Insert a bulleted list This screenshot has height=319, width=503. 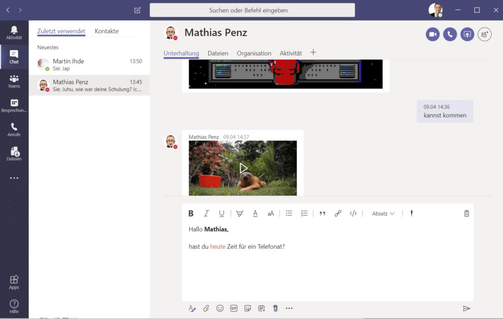coord(289,213)
